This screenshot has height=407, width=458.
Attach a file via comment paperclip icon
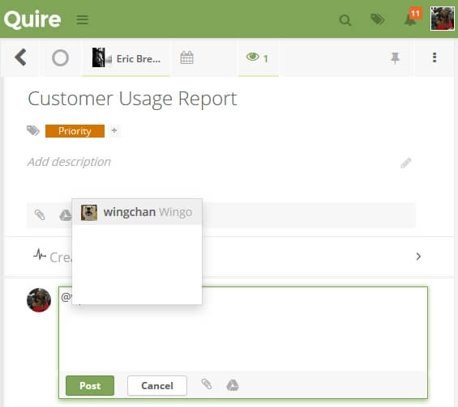point(206,384)
